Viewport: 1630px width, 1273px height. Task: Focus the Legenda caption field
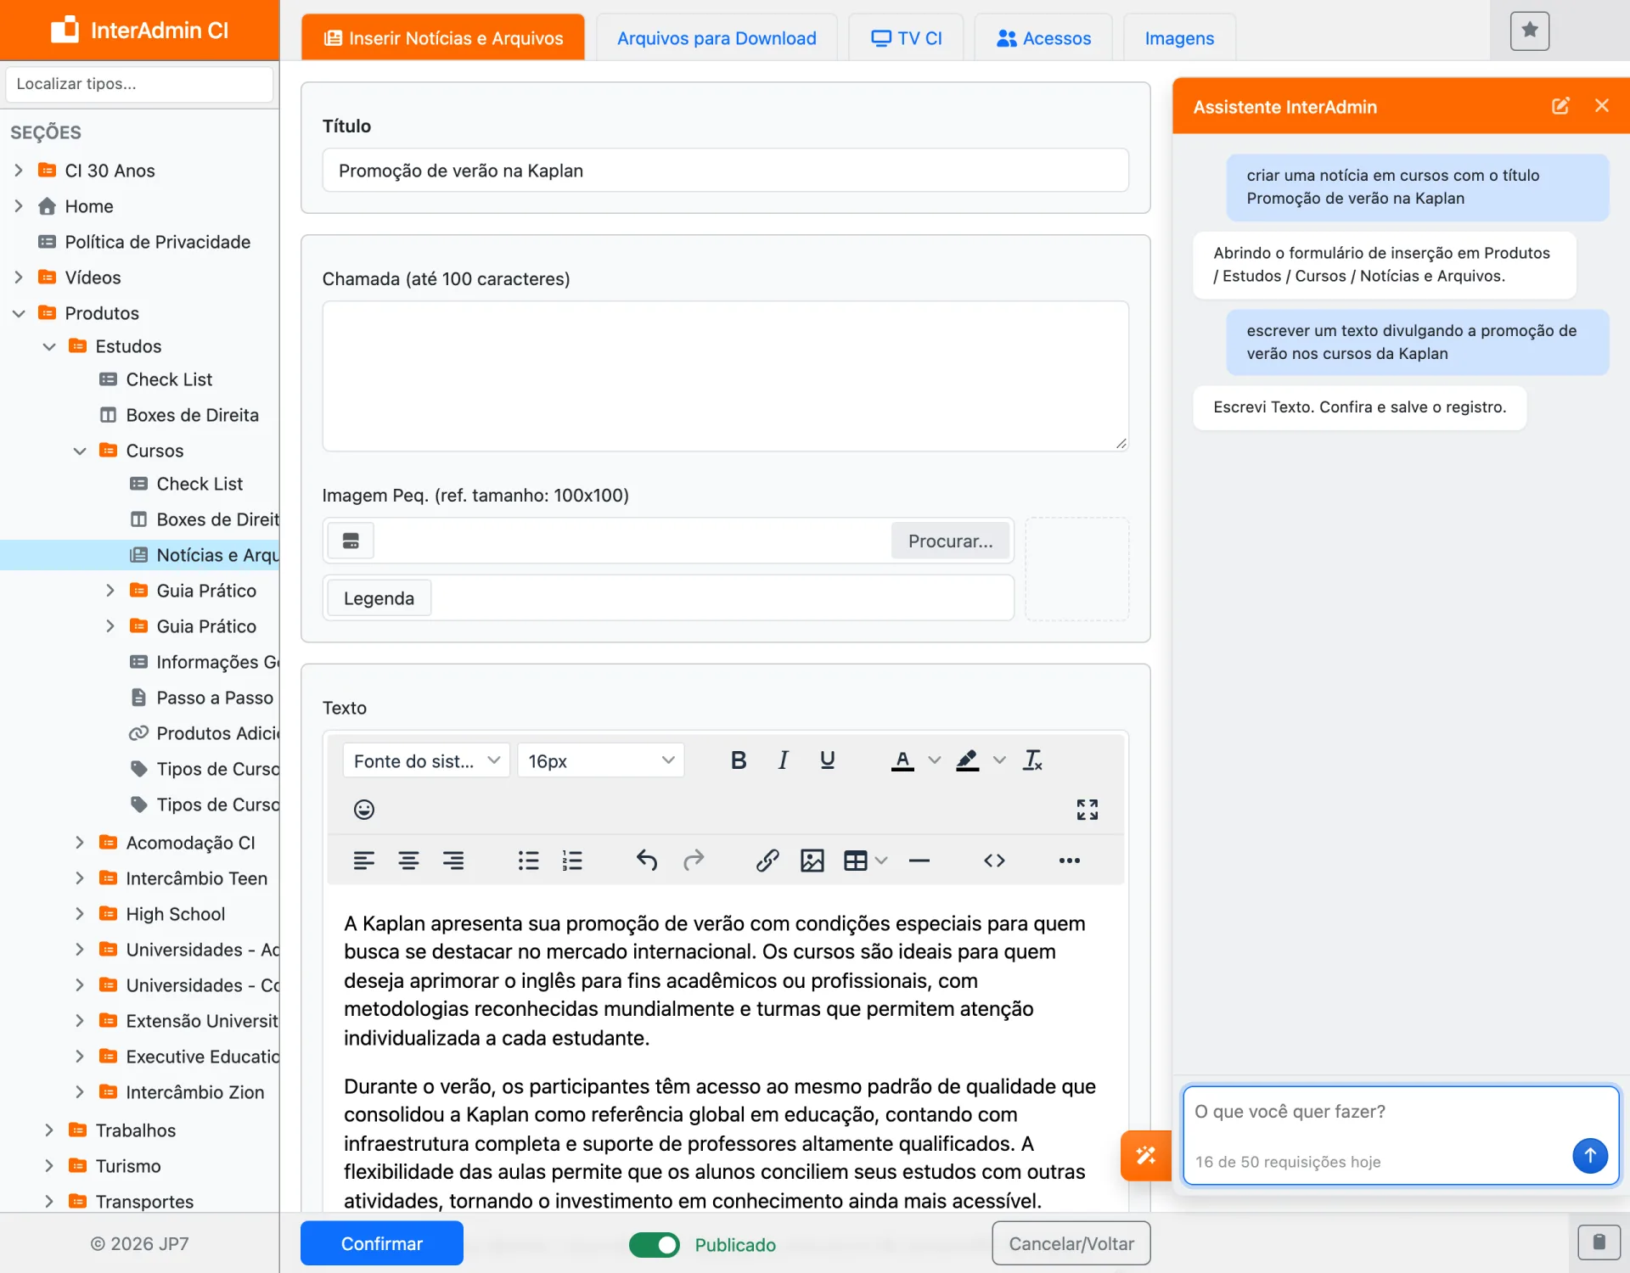pos(722,598)
